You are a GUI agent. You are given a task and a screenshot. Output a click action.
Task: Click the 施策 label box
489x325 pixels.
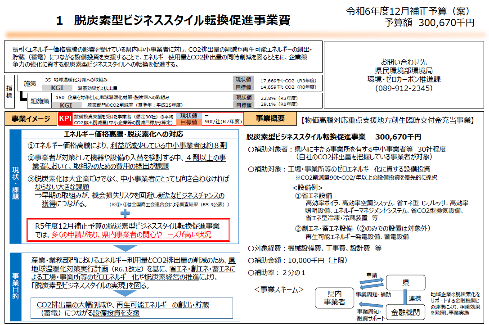point(30,83)
